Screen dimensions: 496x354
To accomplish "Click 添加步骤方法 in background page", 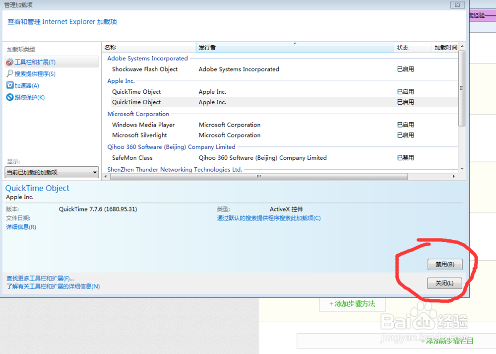I will (x=352, y=304).
